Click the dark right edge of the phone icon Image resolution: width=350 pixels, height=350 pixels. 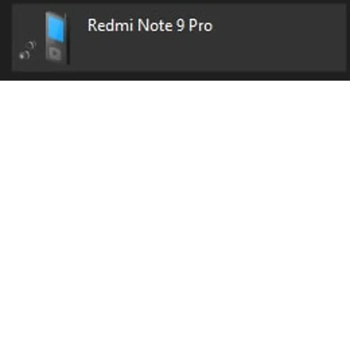(x=68, y=39)
